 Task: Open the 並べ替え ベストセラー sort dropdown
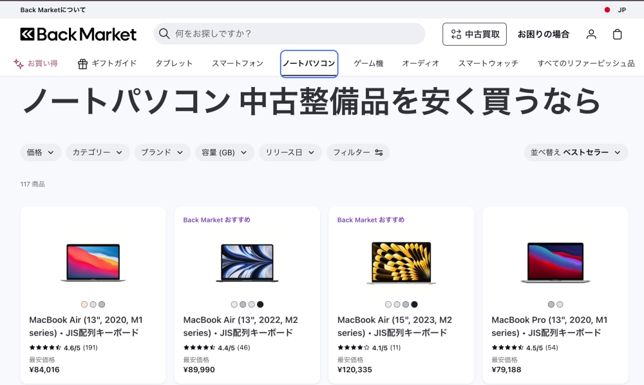click(576, 153)
